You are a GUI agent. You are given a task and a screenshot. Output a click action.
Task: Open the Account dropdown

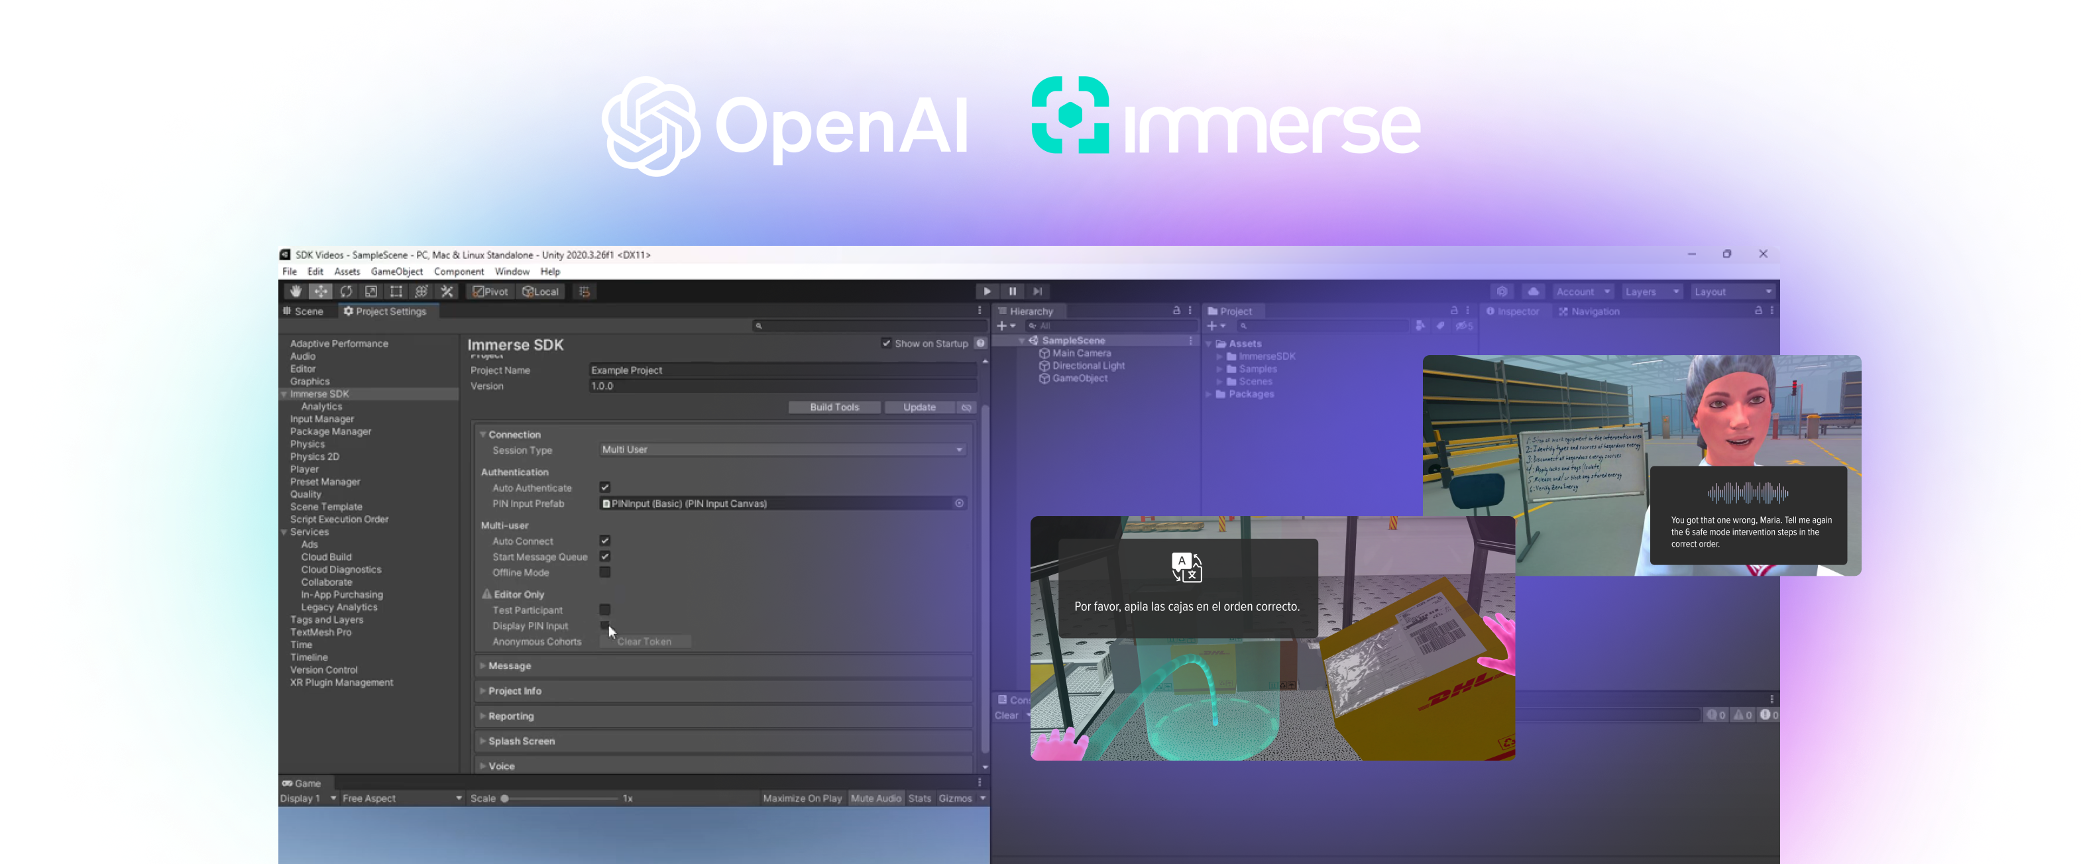1583,292
